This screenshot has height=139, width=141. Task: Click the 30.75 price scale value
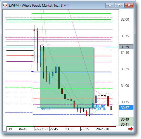tap(125, 102)
